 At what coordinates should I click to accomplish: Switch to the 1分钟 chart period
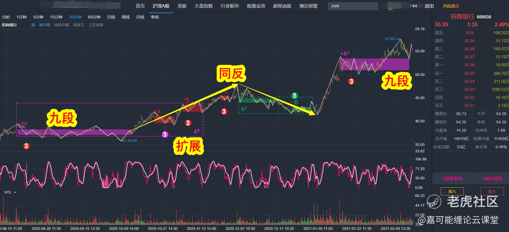22,17
